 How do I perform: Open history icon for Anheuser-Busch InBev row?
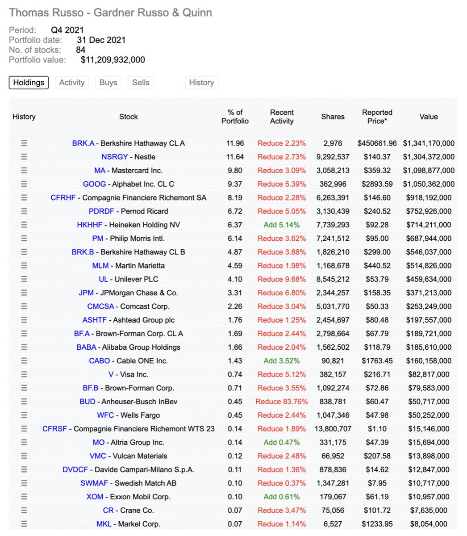(24, 402)
